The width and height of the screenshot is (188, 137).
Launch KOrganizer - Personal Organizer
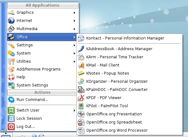pos(130,82)
